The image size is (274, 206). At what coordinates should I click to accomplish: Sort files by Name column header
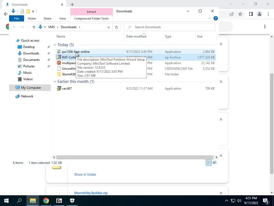(x=61, y=36)
